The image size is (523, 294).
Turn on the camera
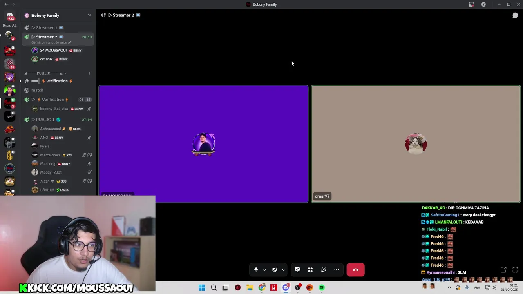tap(275, 270)
